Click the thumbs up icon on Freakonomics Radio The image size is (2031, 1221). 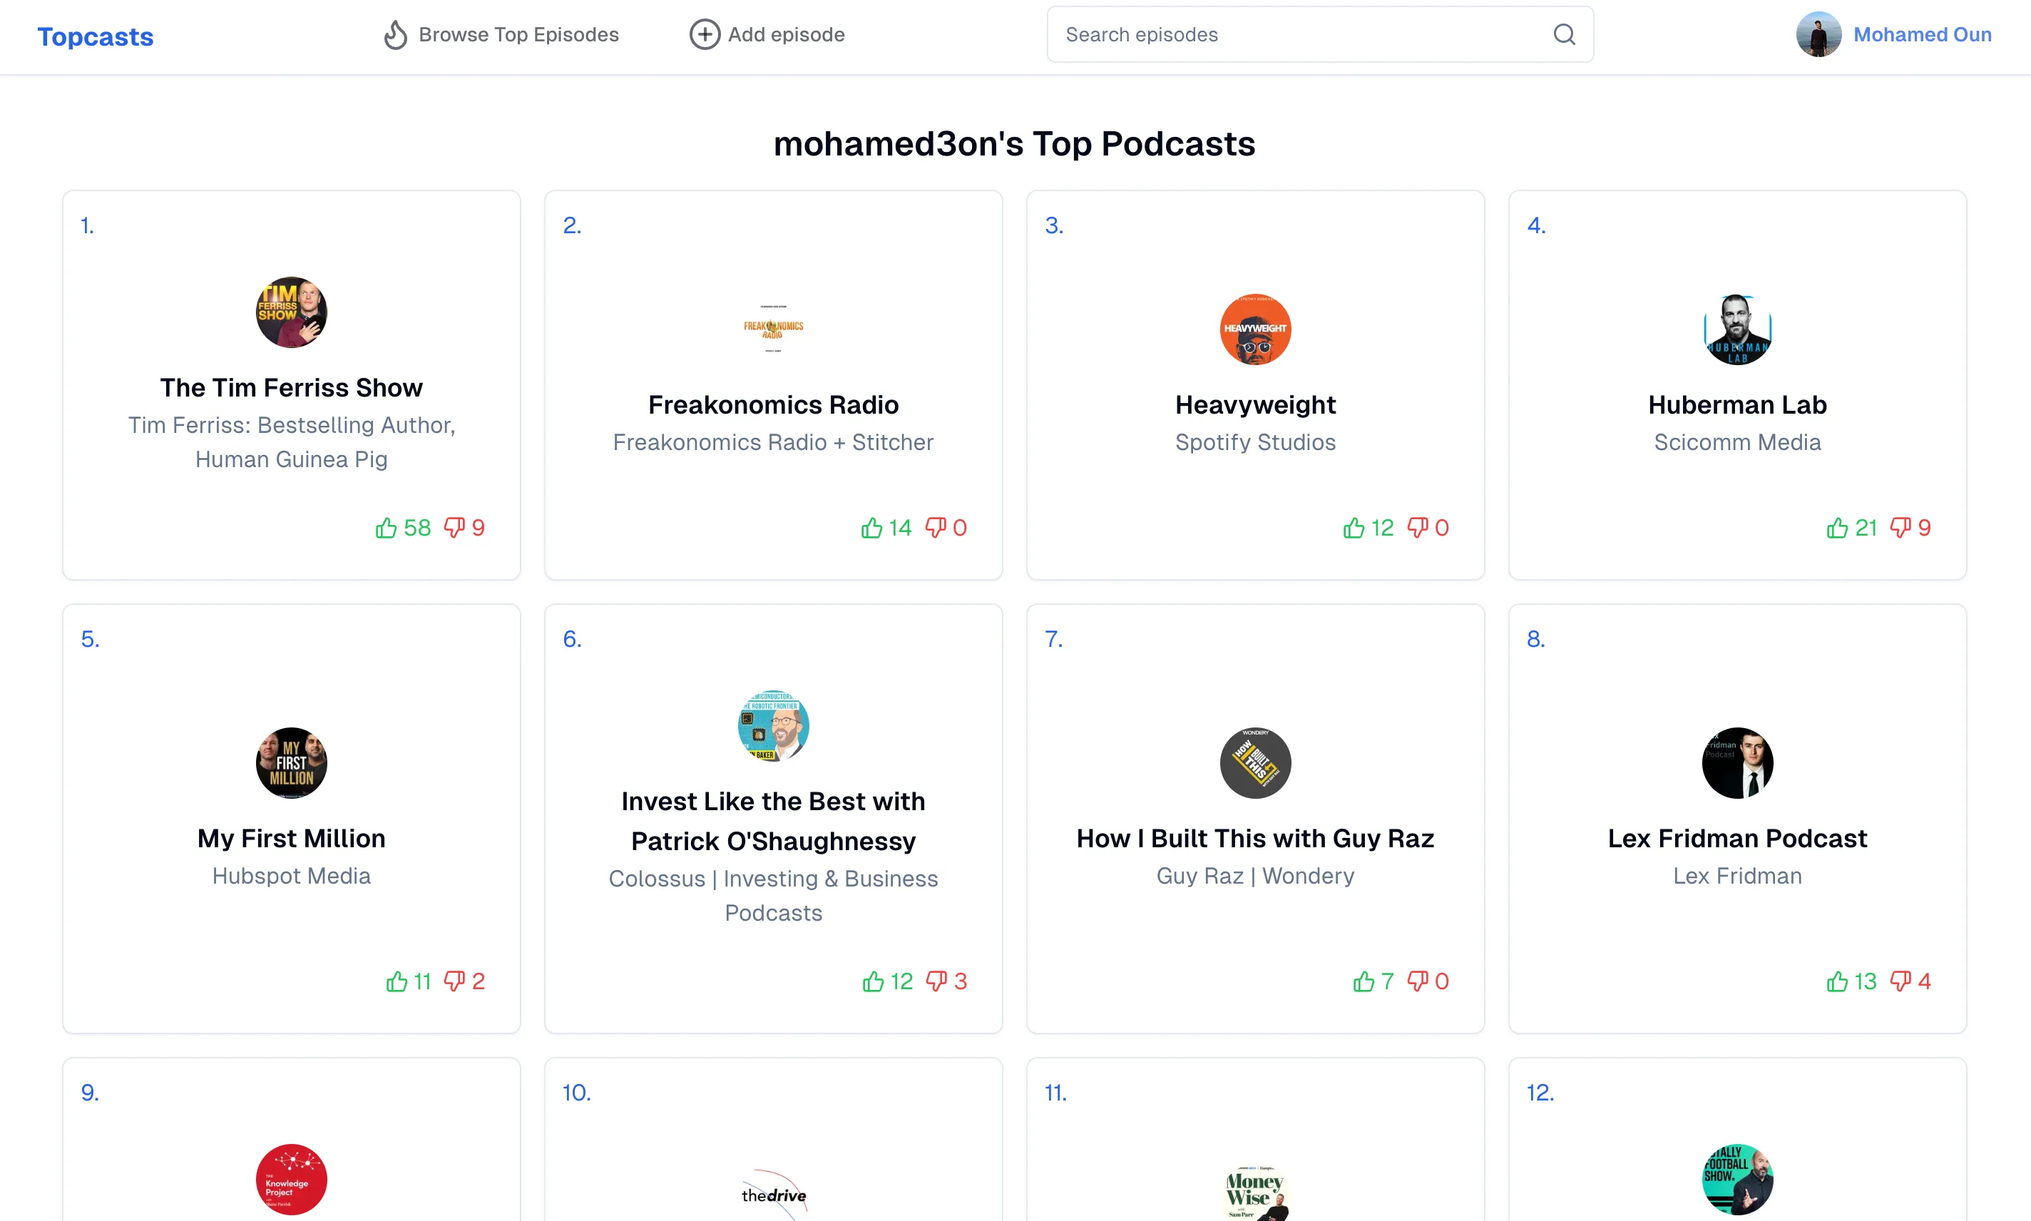pos(872,528)
